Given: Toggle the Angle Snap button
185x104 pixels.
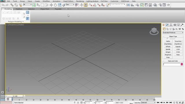Looking at the screenshot, I should [95, 5].
